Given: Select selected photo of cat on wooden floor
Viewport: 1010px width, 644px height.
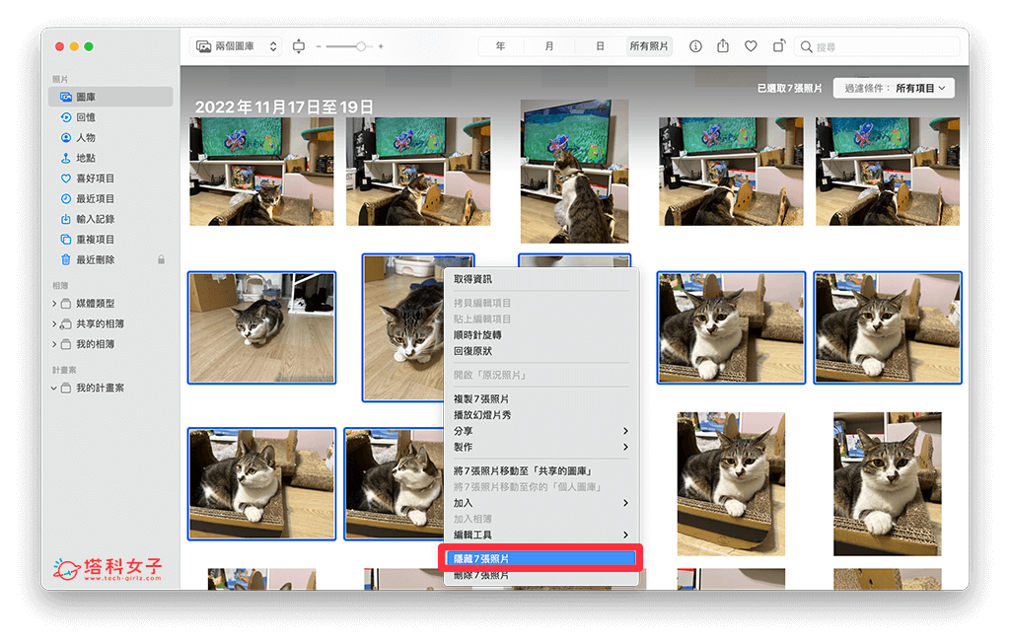Looking at the screenshot, I should [x=261, y=327].
